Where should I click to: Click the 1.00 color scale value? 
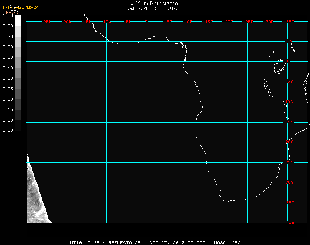tap(8, 16)
